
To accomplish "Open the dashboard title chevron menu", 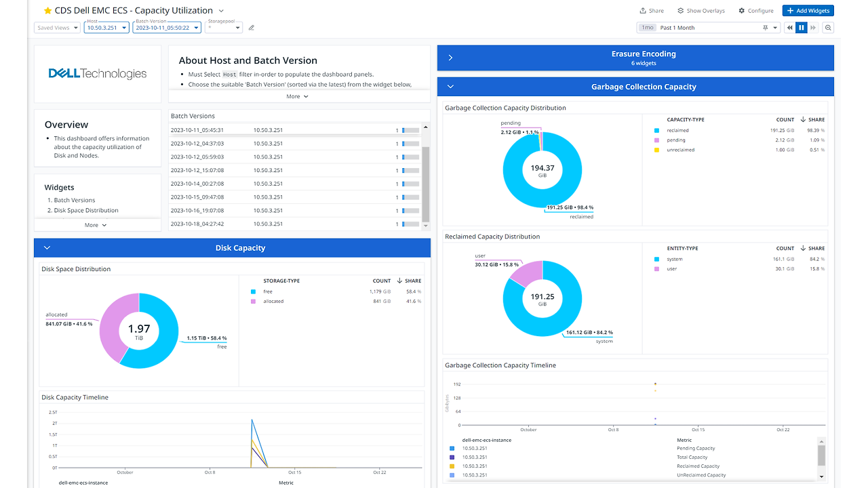I will click(221, 11).
